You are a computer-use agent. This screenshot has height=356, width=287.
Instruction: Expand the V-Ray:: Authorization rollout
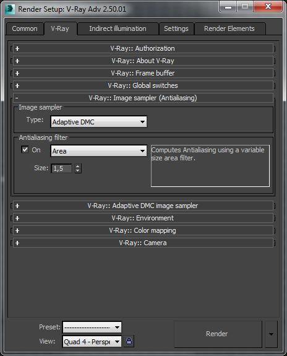pos(143,48)
